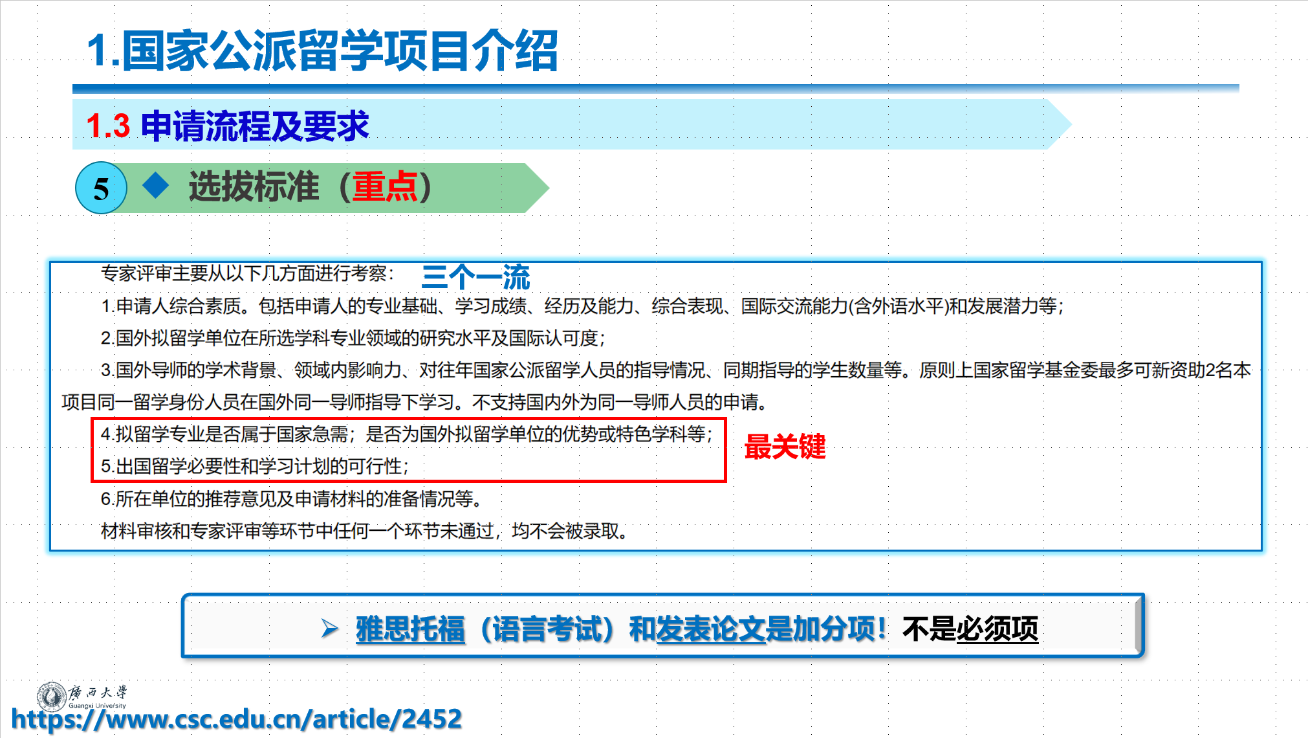Open the csc.edu.cn article URL link
This screenshot has width=1308, height=738.
[237, 719]
